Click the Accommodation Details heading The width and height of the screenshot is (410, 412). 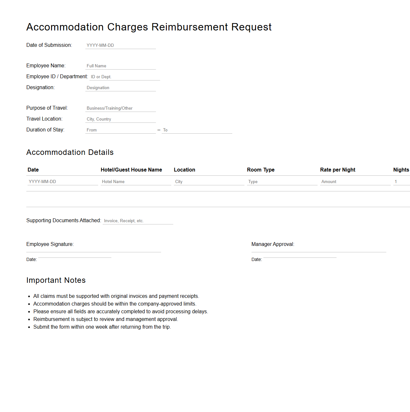pyautogui.click(x=70, y=152)
